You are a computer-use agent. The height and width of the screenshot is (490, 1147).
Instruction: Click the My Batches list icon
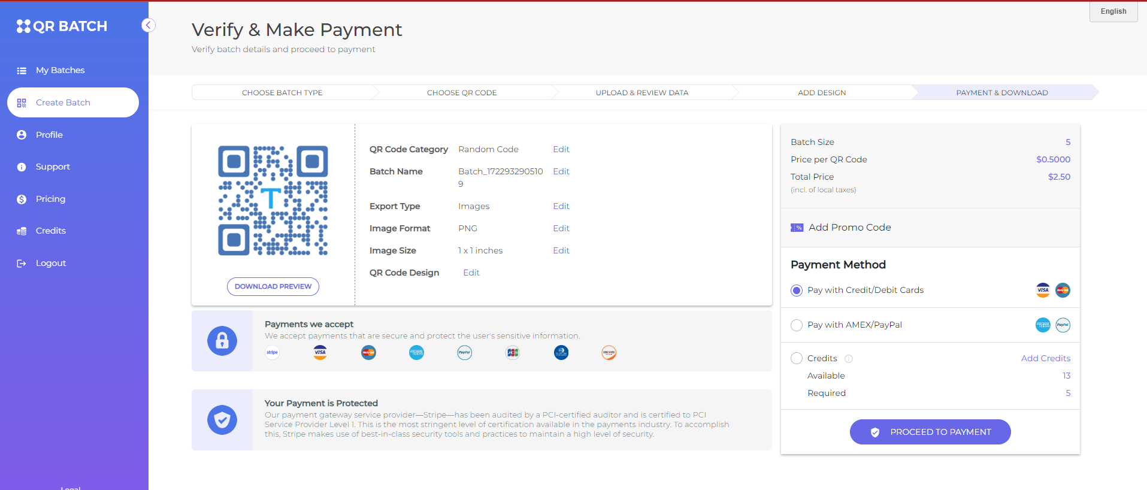tap(22, 71)
